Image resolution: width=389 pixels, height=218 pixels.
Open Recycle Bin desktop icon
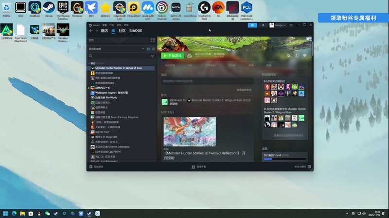[x=6, y=9]
